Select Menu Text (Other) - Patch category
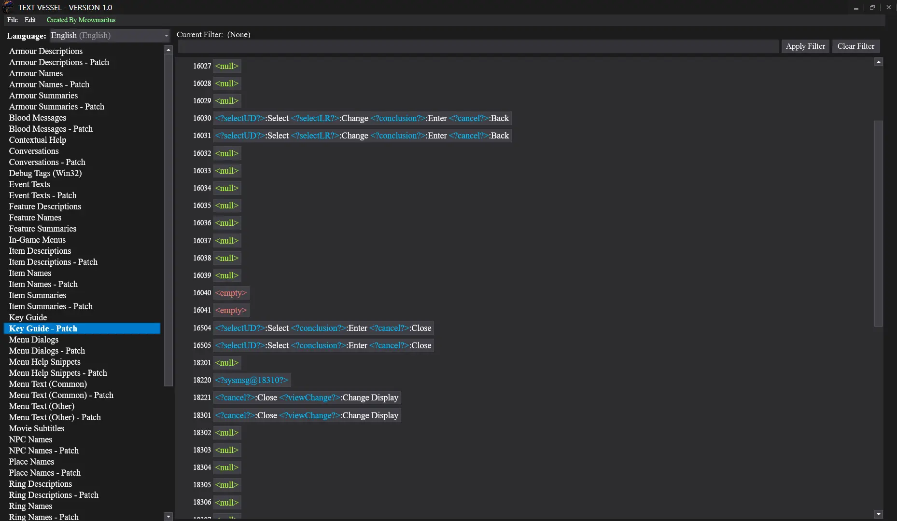Screen dimensions: 897x521 click(x=55, y=417)
